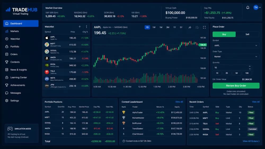The height and width of the screenshot is (149, 265).
Task: Click the S&P 500 (Sim) value 5,289.45
Action: tap(50, 16)
